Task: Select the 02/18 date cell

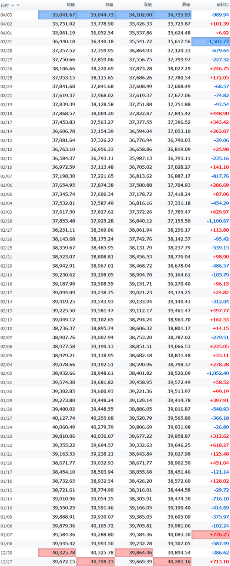Action: [x=6, y=284]
